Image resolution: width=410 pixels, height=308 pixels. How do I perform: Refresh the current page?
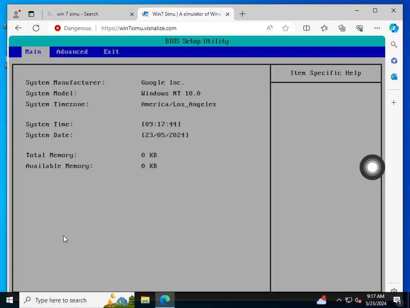click(x=36, y=28)
